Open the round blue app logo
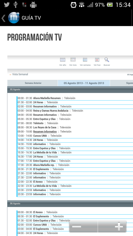 (14, 18)
